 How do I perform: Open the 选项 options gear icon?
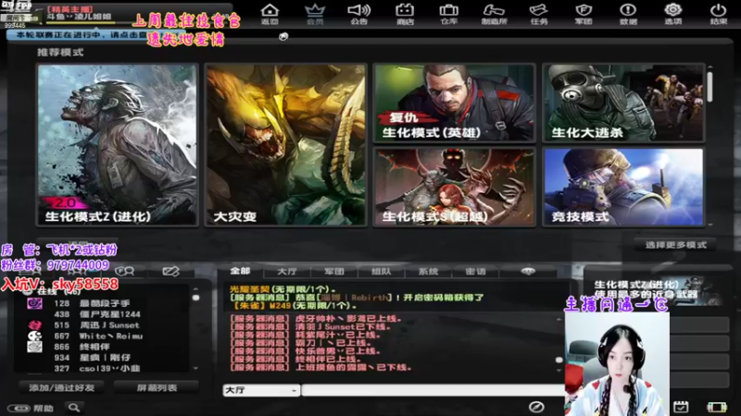[673, 14]
